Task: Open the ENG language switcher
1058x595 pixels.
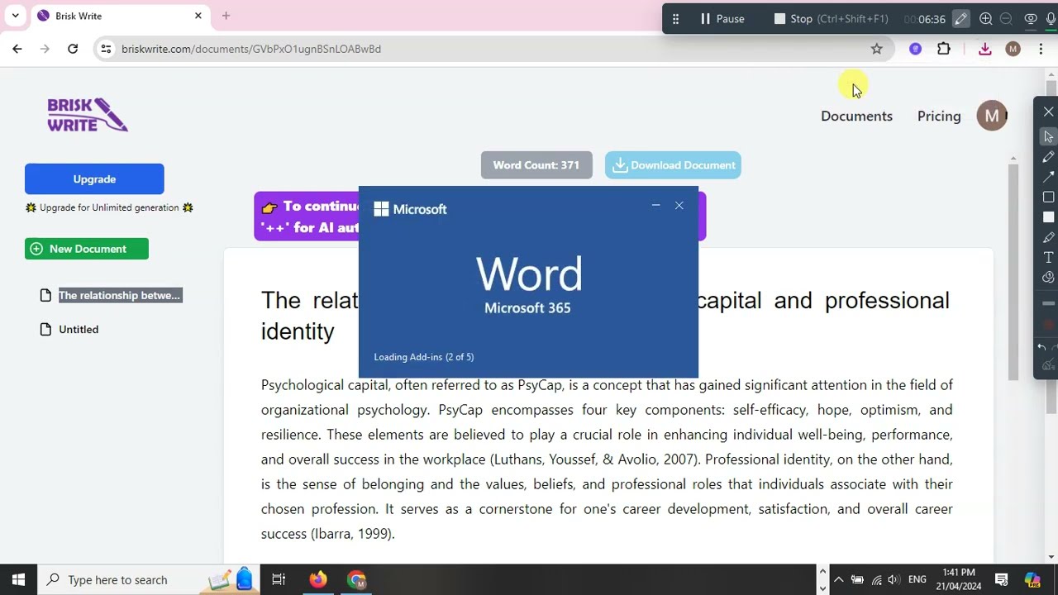Action: pyautogui.click(x=917, y=579)
